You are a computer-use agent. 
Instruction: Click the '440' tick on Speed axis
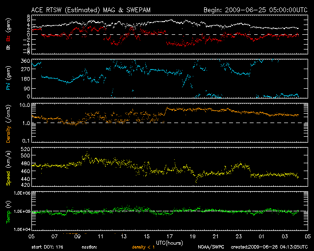tap(26, 179)
